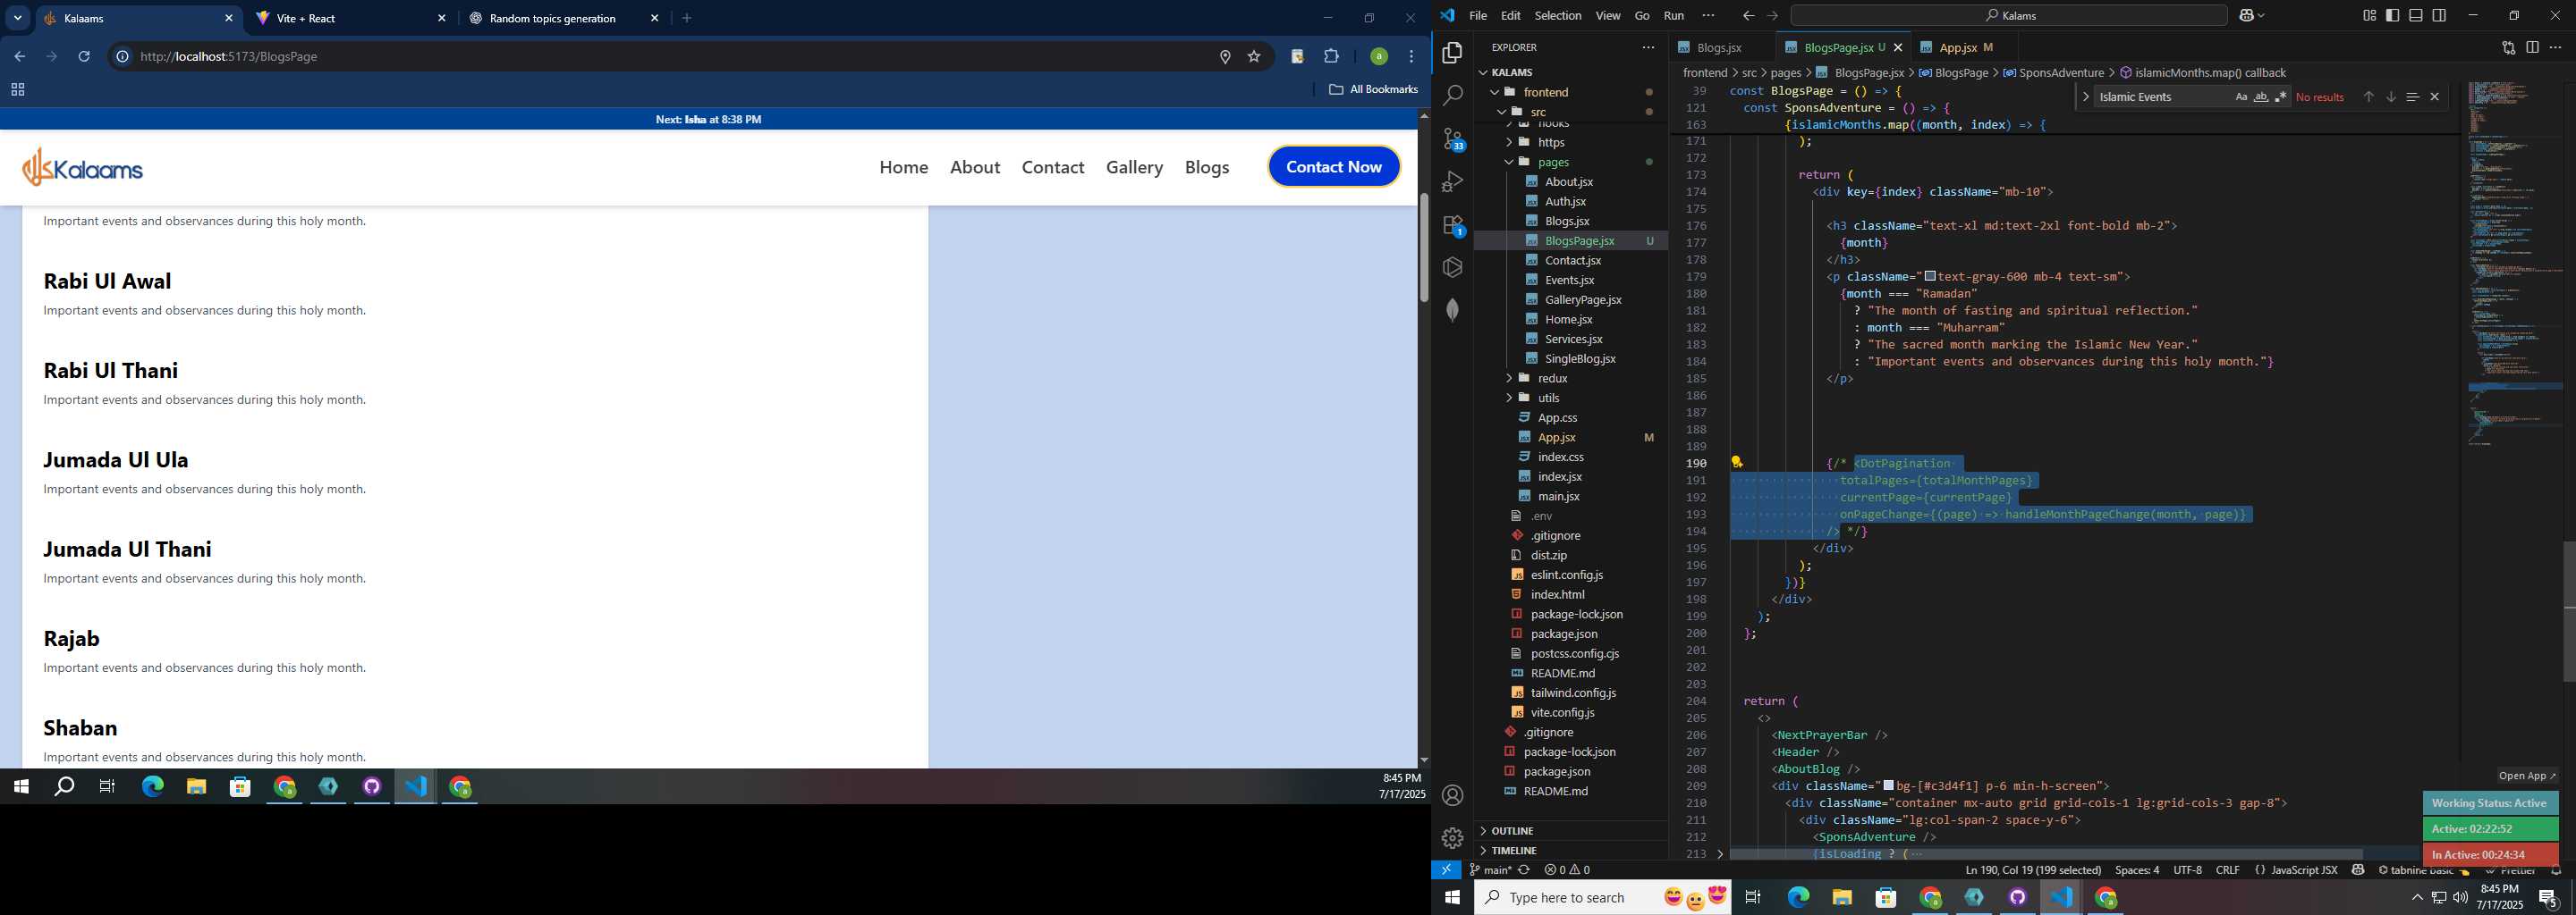Open the Selection menu

point(1557,15)
